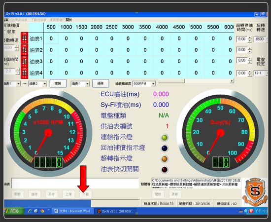This screenshot has width=271, height=222.
Task: Open the 關於 menu
Action: point(69,20)
